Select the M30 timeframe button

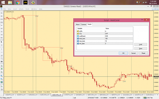coord(2,22)
